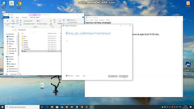Image resolution: width=194 pixels, height=109 pixels.
Task: Open the Google desktop shortcut
Action: pyautogui.click(x=12, y=5)
